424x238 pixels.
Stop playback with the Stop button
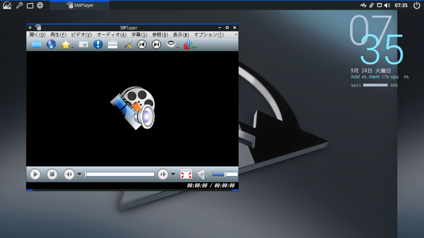[x=52, y=174]
